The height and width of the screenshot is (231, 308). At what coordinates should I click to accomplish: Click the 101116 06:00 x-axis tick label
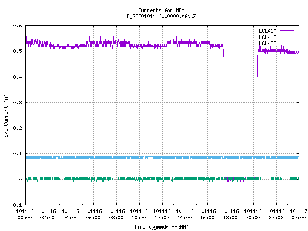pyautogui.click(x=93, y=215)
